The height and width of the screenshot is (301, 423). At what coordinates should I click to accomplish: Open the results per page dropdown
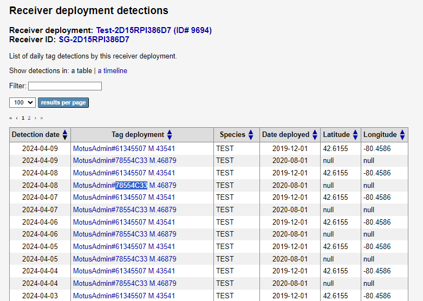(x=22, y=102)
